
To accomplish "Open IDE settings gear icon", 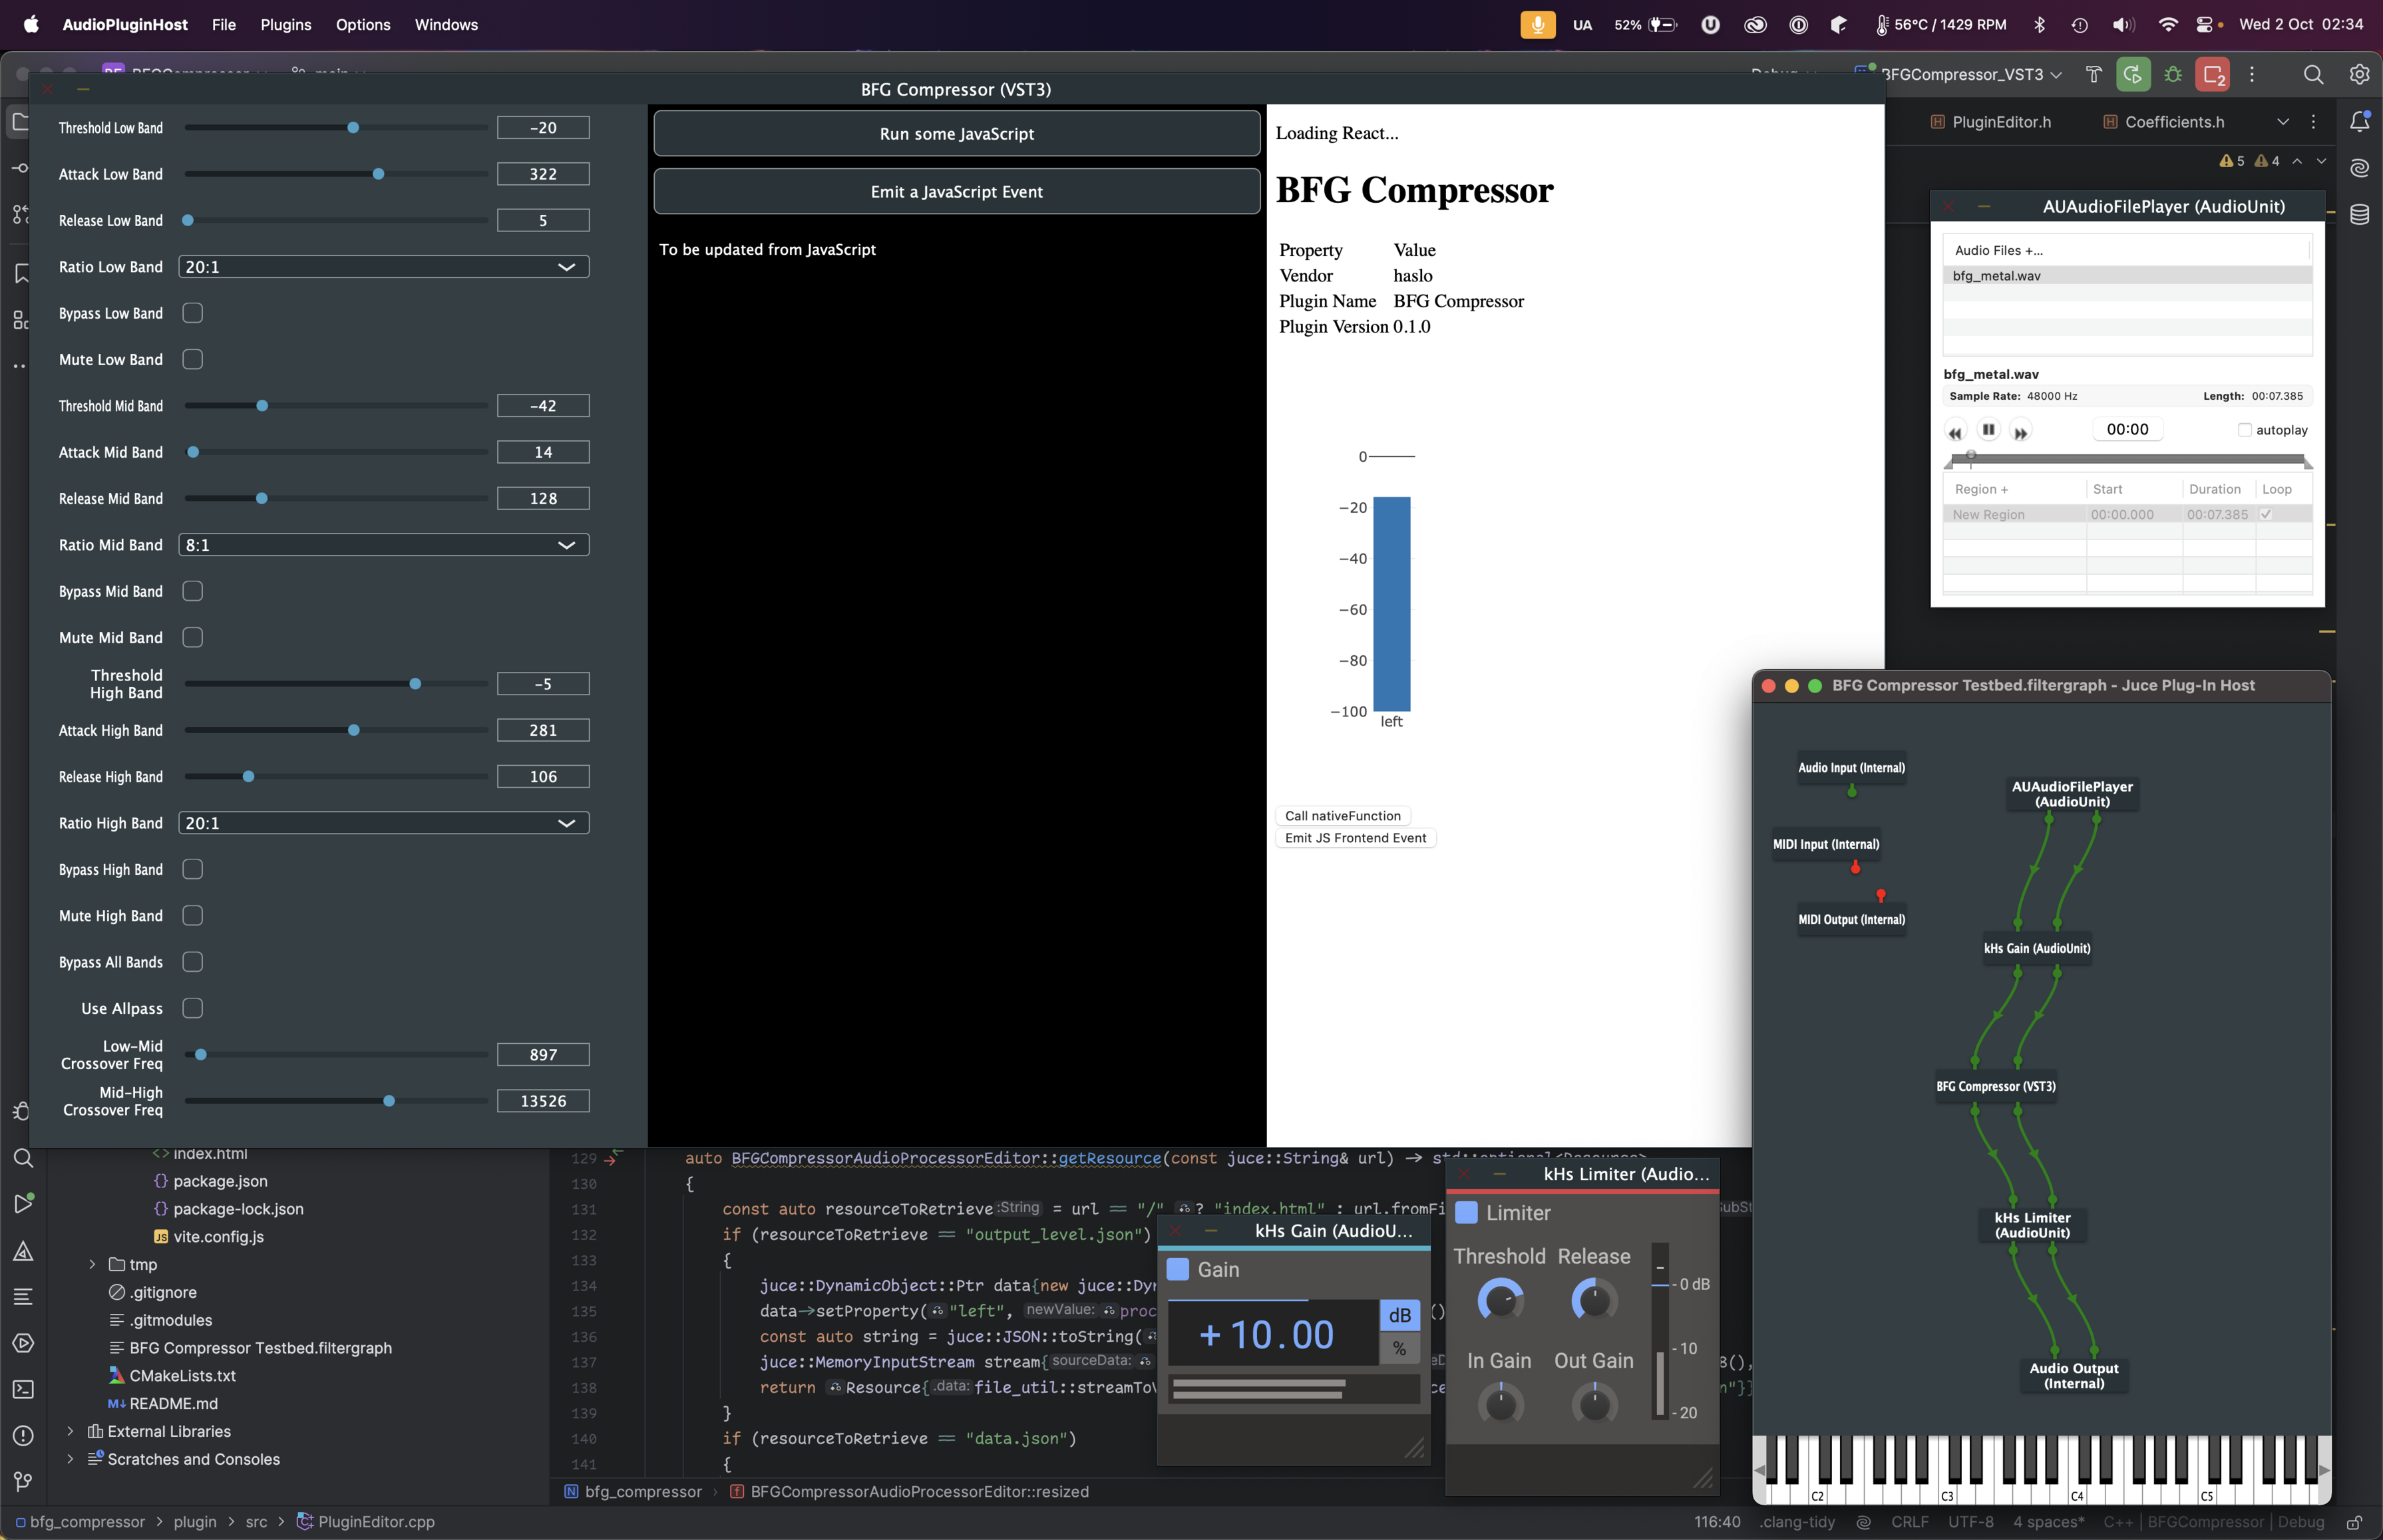I will [x=2359, y=75].
